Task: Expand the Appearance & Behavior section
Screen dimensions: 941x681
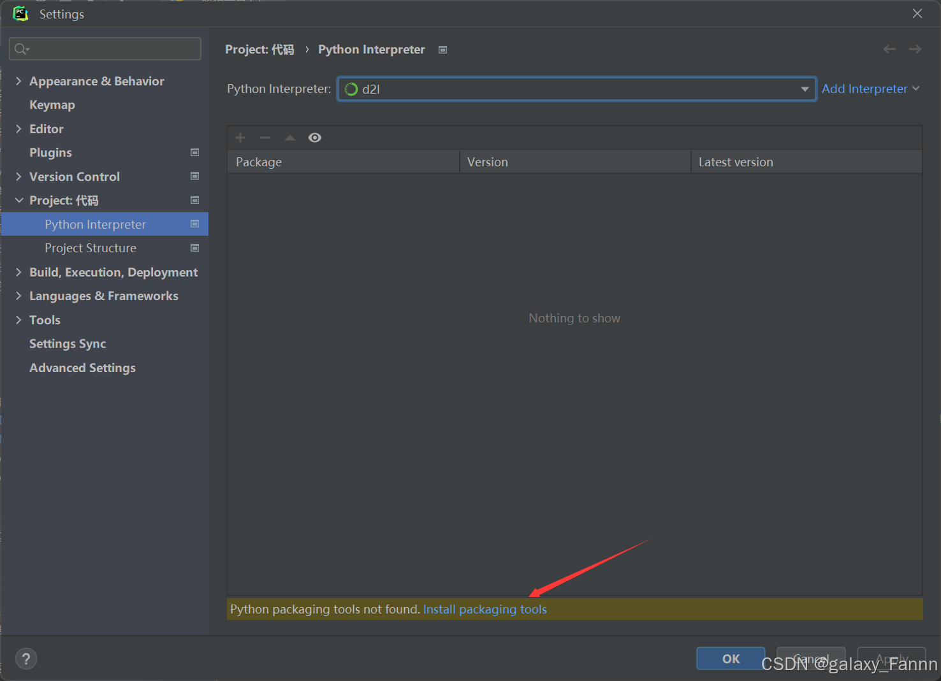Action: click(x=18, y=81)
